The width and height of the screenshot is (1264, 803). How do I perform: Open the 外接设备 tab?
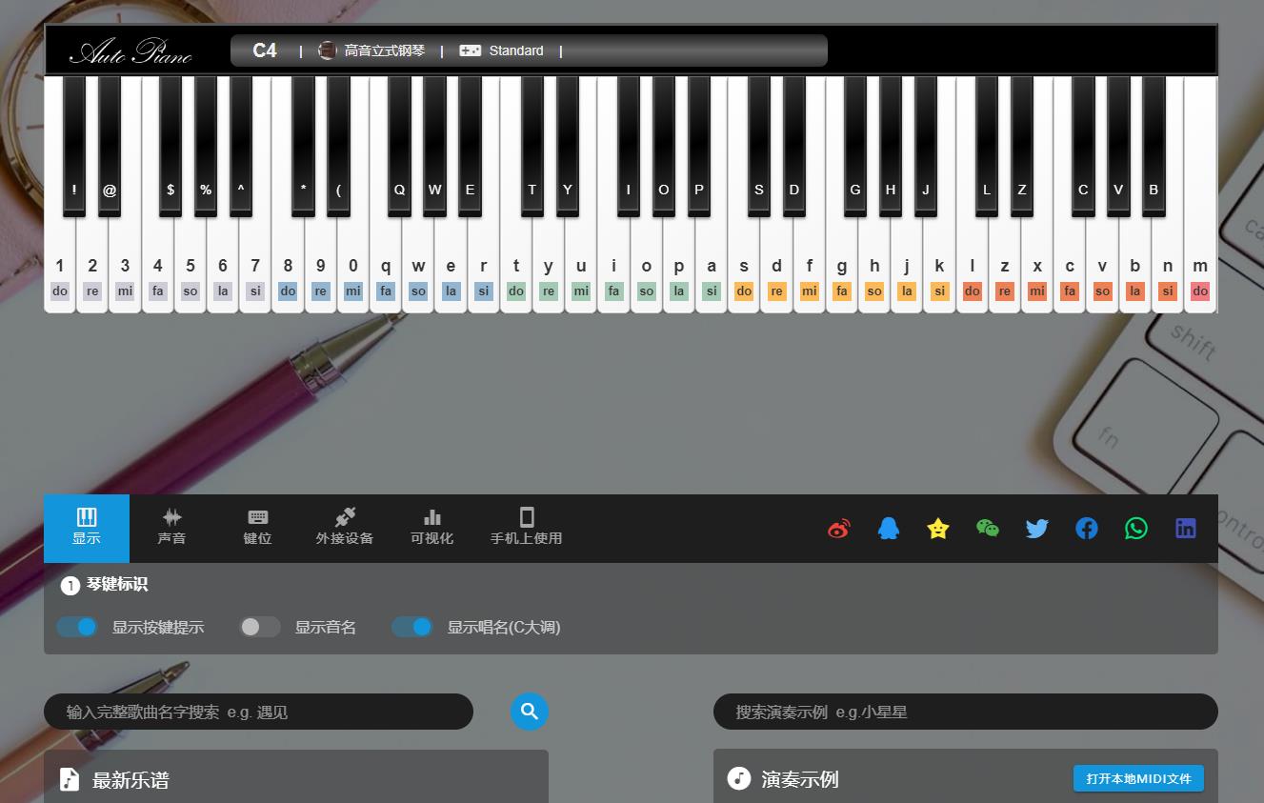tap(344, 528)
